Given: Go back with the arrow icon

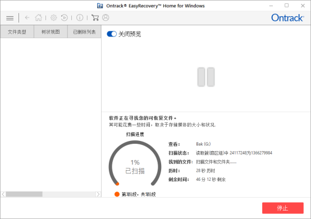Looking at the screenshot, I should 27,17.
